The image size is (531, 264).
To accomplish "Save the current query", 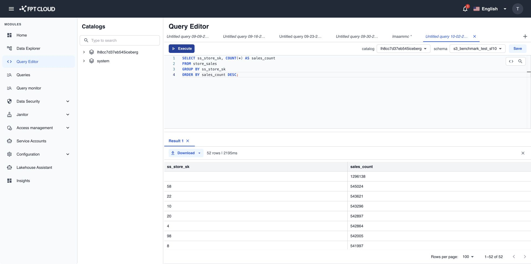I will pyautogui.click(x=517, y=49).
